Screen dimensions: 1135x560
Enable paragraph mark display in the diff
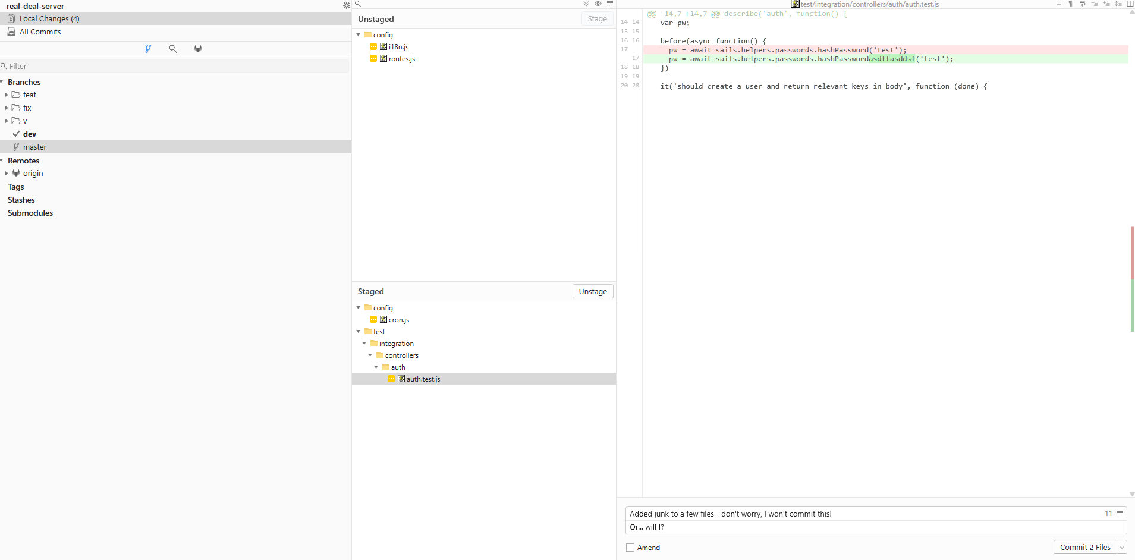pyautogui.click(x=1071, y=4)
